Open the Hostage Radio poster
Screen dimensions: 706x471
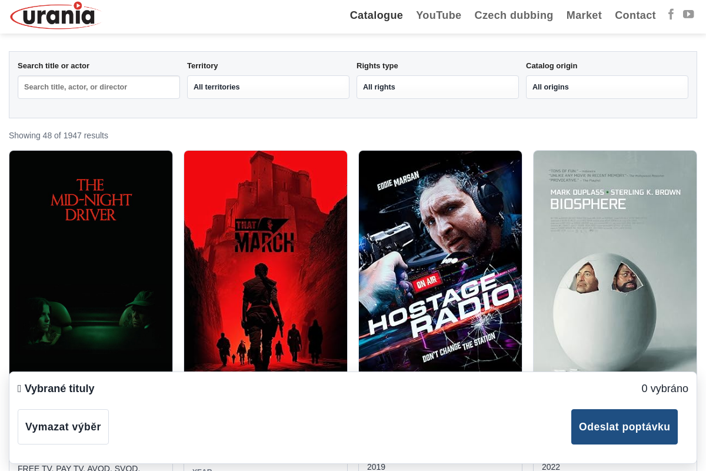pyautogui.click(x=441, y=261)
